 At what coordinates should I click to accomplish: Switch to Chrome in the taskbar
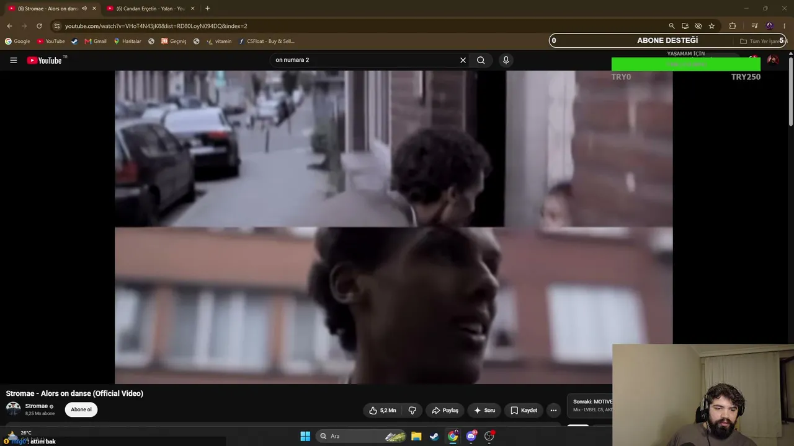point(453,436)
